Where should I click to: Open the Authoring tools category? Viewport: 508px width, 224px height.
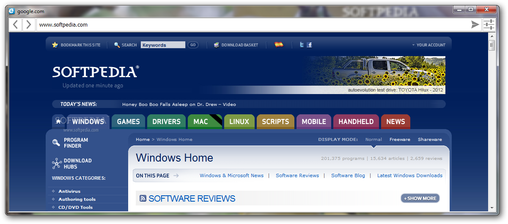77,199
